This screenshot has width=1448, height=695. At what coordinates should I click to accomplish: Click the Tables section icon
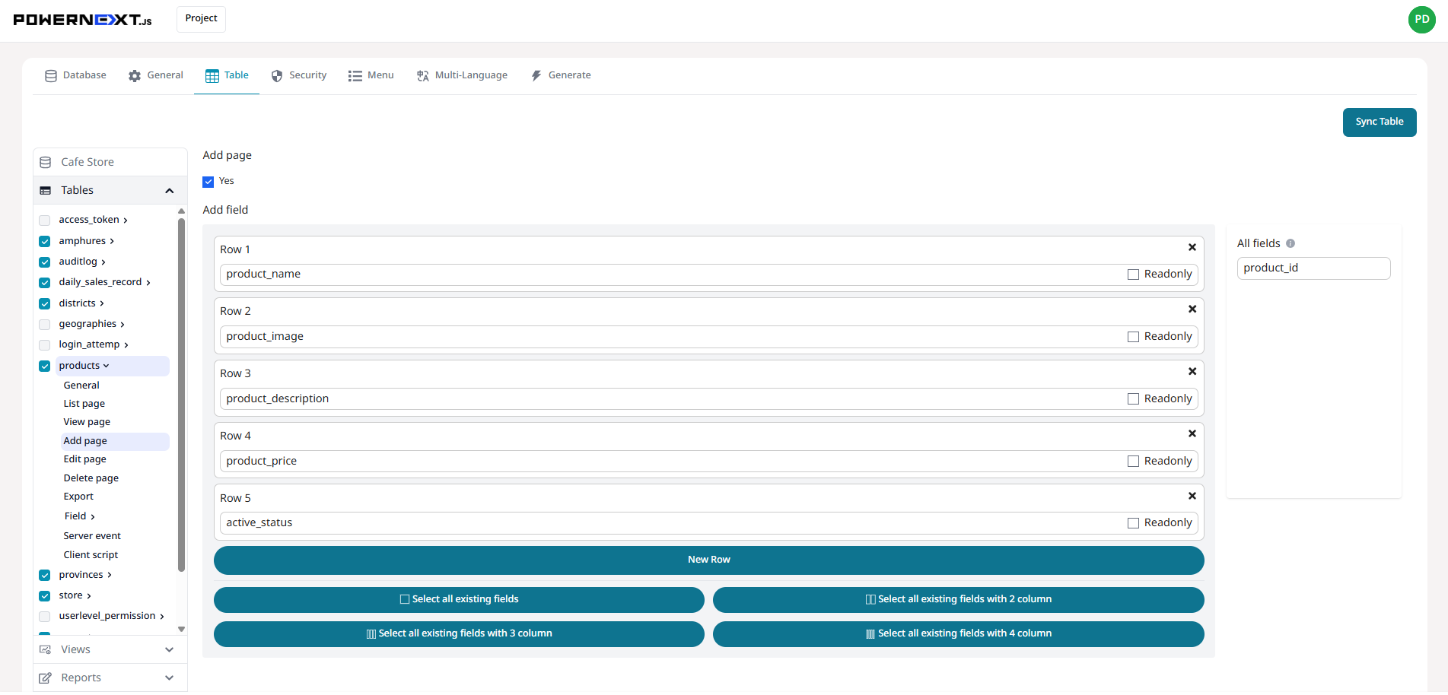point(46,191)
